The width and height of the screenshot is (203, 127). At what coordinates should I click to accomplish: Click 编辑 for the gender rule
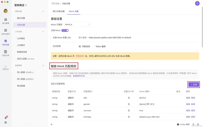[x=188, y=104]
